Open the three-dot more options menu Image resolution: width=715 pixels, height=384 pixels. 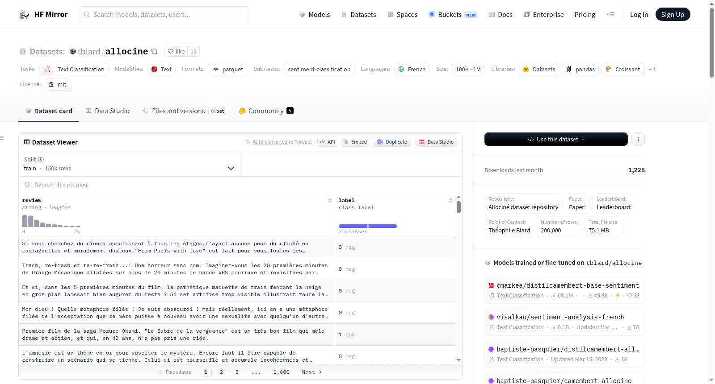point(638,139)
